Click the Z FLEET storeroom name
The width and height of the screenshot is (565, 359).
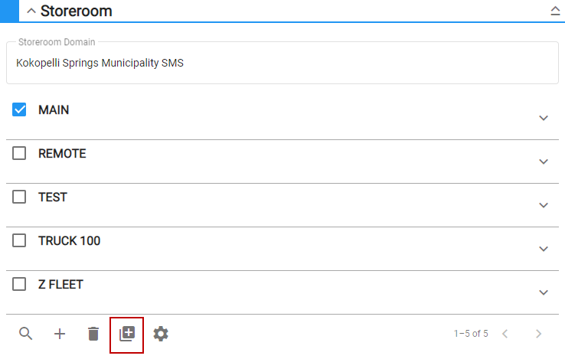[60, 285]
